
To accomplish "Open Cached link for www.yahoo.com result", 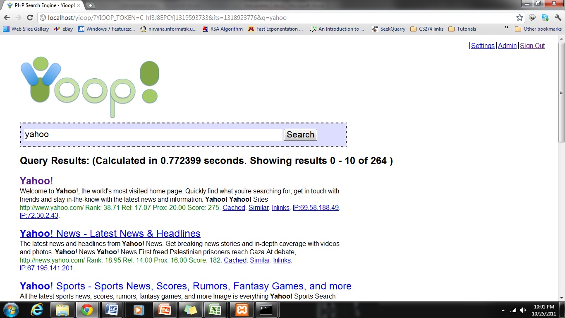I will point(234,207).
